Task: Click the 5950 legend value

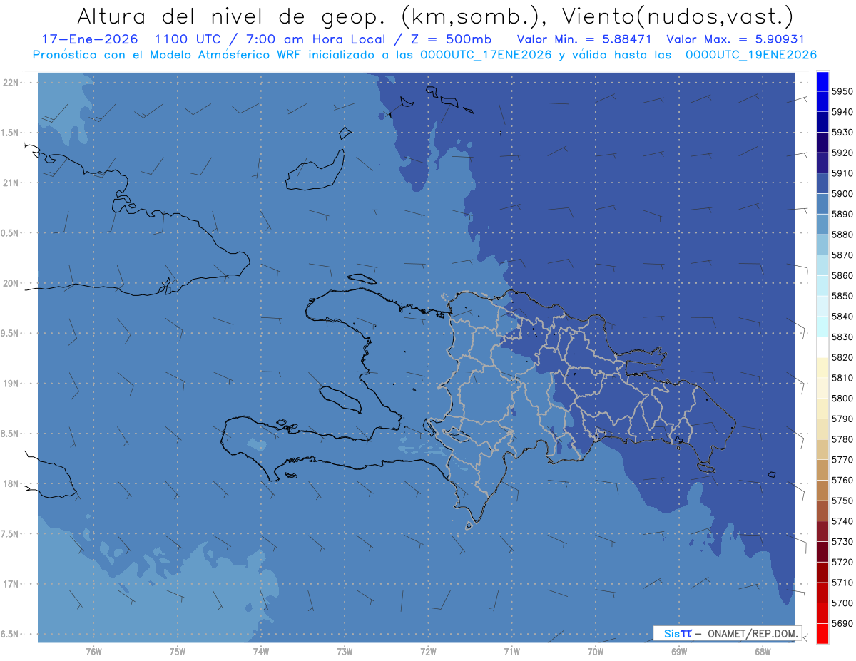Action: (842, 91)
